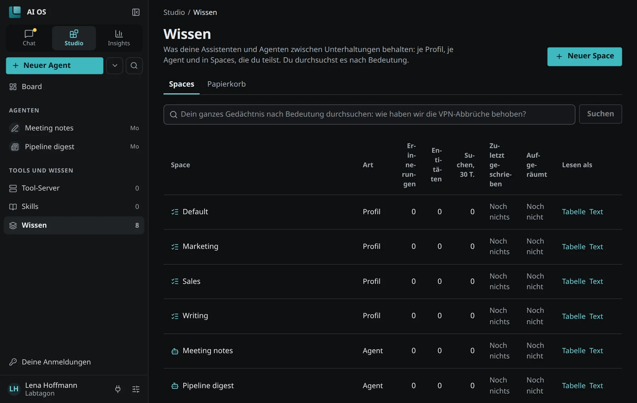Open the settings sliders icon
637x403 pixels.
(x=136, y=389)
